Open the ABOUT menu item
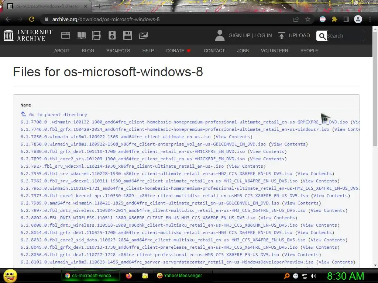The height and width of the screenshot is (283, 378). click(x=62, y=51)
